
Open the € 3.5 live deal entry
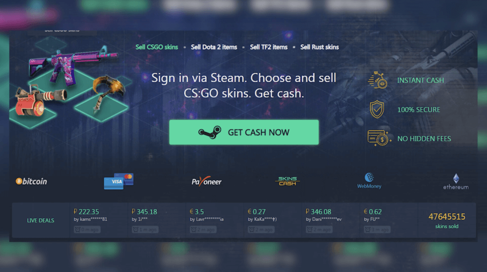pyautogui.click(x=214, y=221)
